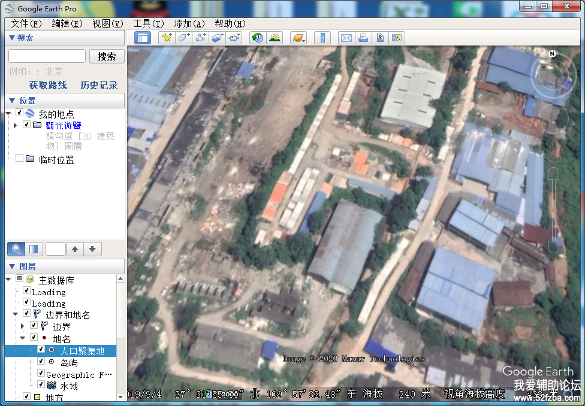Screen dimensions: 585x406
Task: Click layers panel scrollbar down arrow
Action: [120, 396]
